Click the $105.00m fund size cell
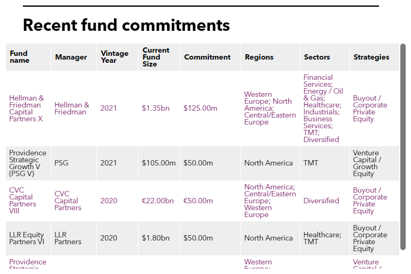The image size is (411, 274). [158, 163]
